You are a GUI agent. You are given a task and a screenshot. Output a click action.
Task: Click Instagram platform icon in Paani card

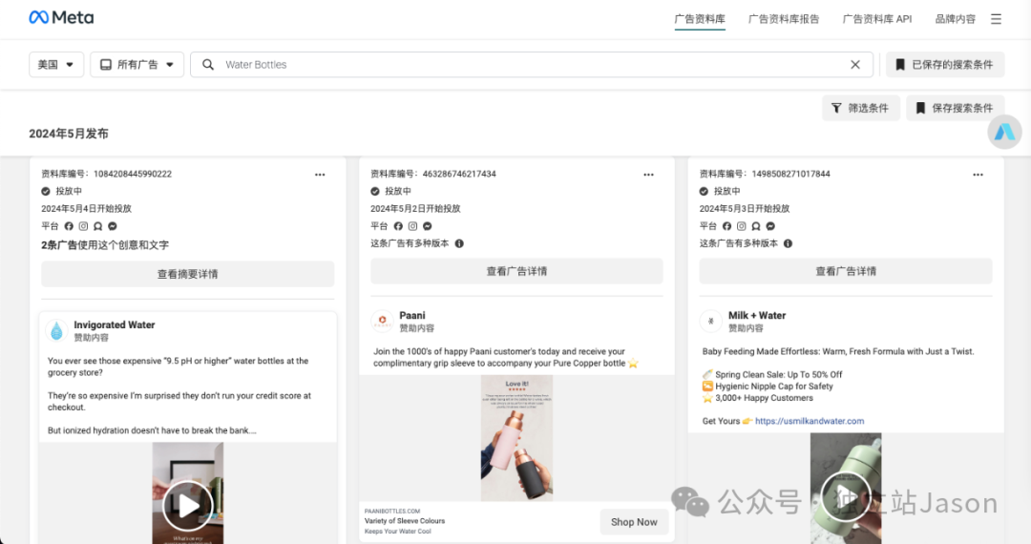pos(413,226)
